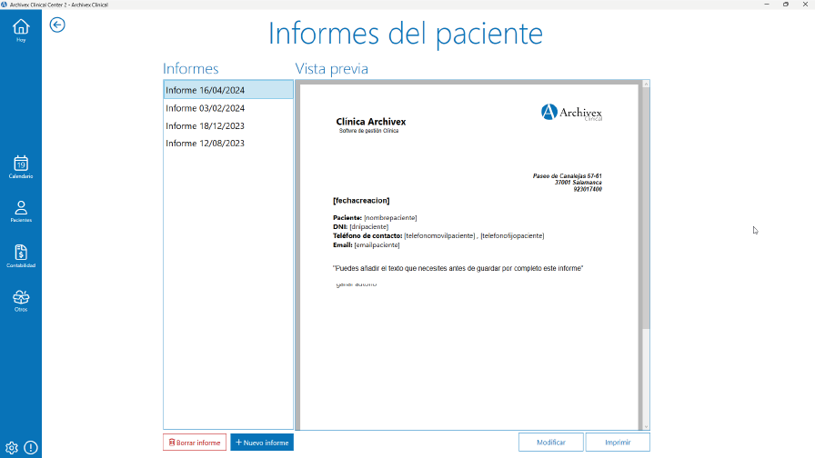The image size is (815, 458).
Task: Open Contabilidad in the sidebar
Action: coord(21,255)
